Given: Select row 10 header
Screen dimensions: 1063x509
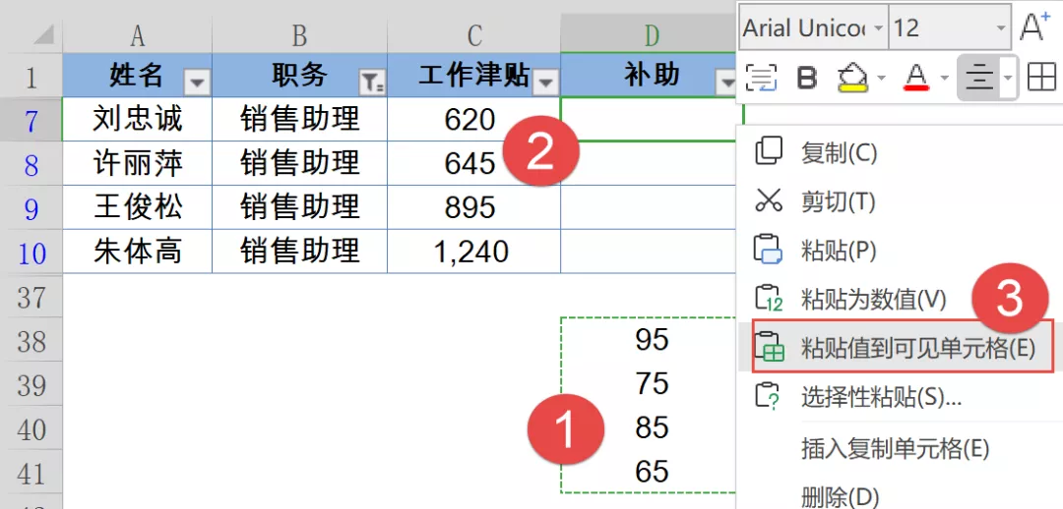Looking at the screenshot, I should point(31,252).
